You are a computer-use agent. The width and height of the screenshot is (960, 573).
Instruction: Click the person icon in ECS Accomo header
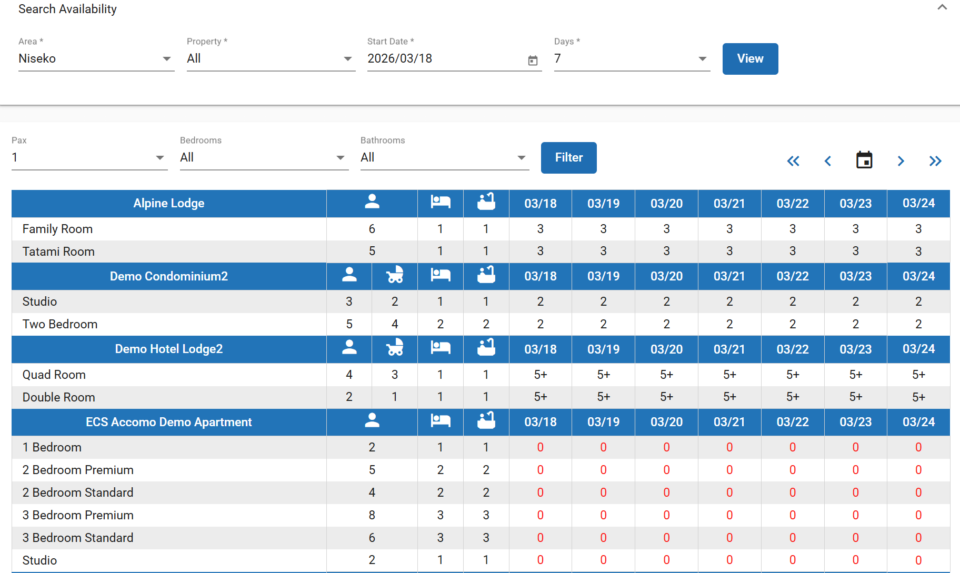click(372, 420)
